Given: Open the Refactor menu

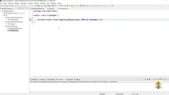Looking at the screenshot, I should [17, 3].
